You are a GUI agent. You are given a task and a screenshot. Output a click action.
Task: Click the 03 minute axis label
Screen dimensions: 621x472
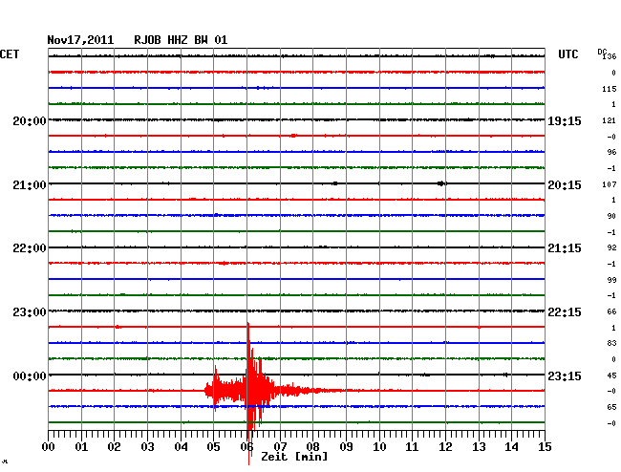[147, 447]
